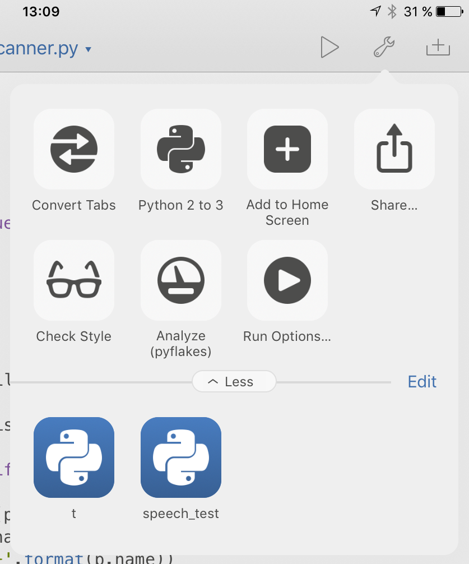The image size is (469, 564).
Task: Open the add-panel plus button in toolbar
Action: tap(438, 48)
